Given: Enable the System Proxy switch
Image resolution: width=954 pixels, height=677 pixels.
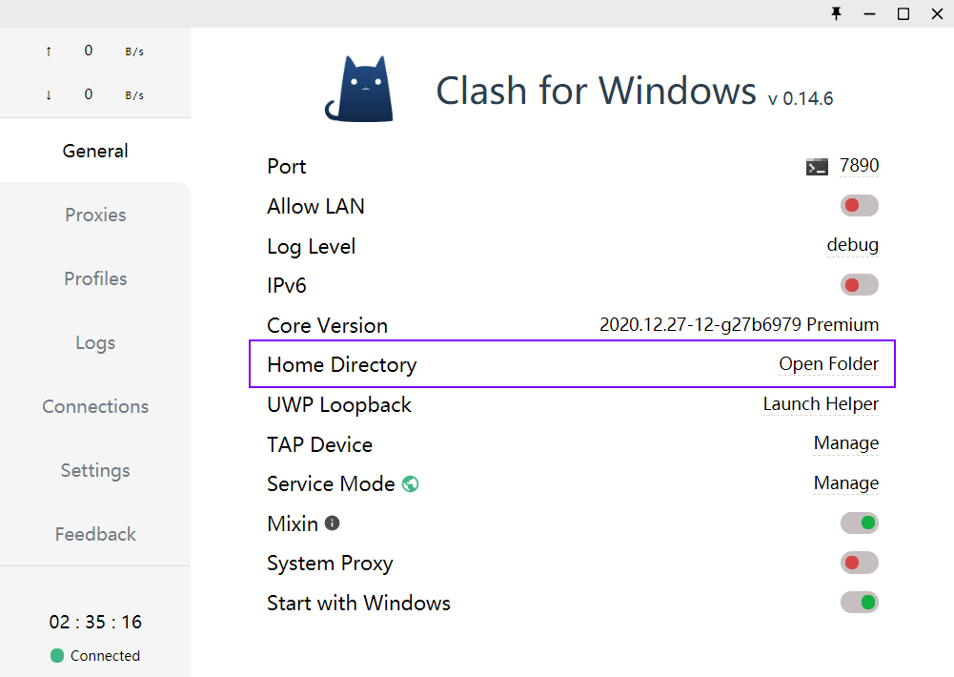Looking at the screenshot, I should [859, 563].
